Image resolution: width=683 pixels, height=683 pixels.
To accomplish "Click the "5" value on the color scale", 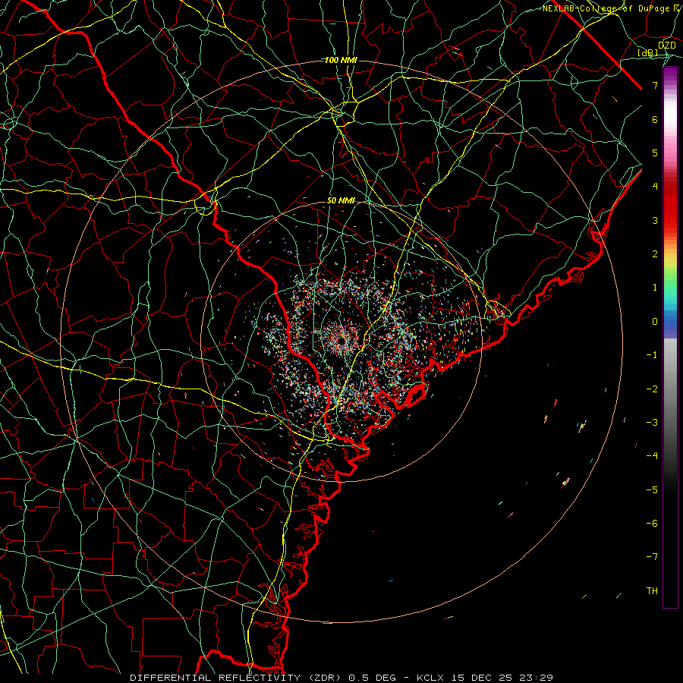I will point(655,153).
